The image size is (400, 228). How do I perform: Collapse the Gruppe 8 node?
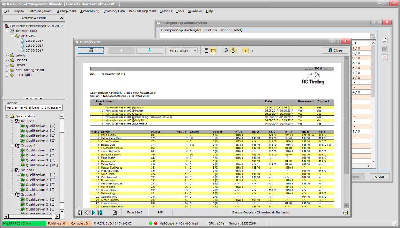point(12,194)
